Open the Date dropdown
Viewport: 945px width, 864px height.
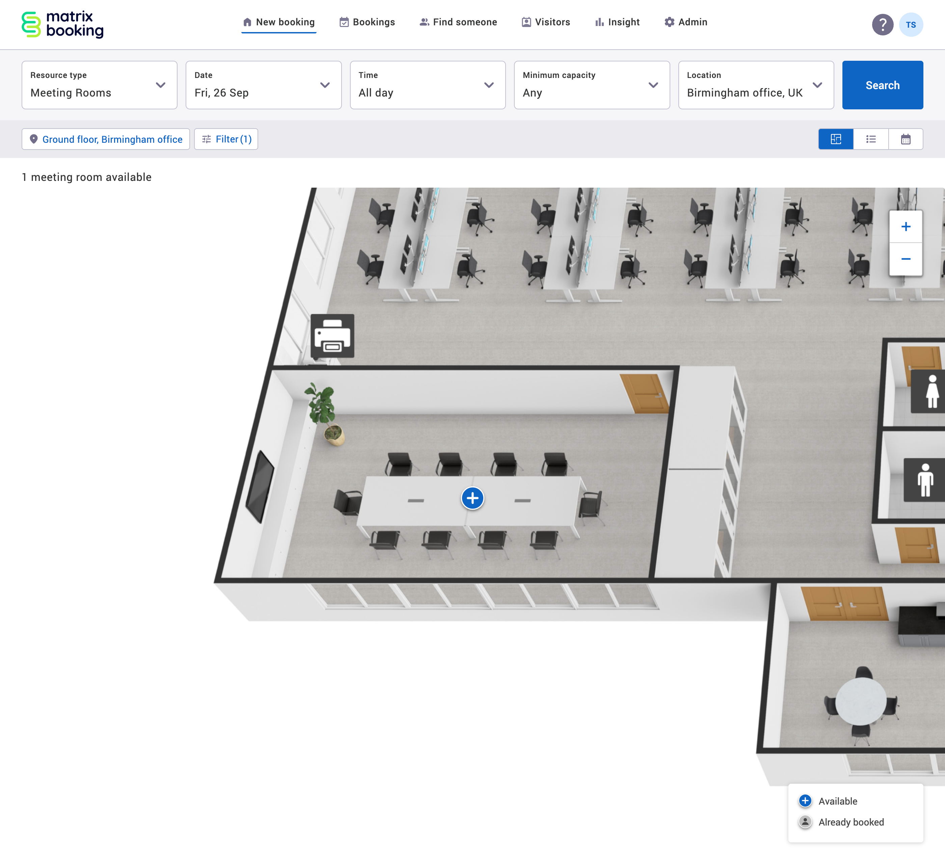coord(264,85)
